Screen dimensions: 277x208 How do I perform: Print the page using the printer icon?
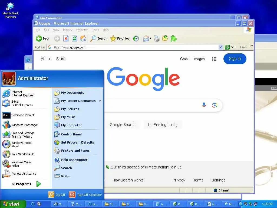[157, 38]
